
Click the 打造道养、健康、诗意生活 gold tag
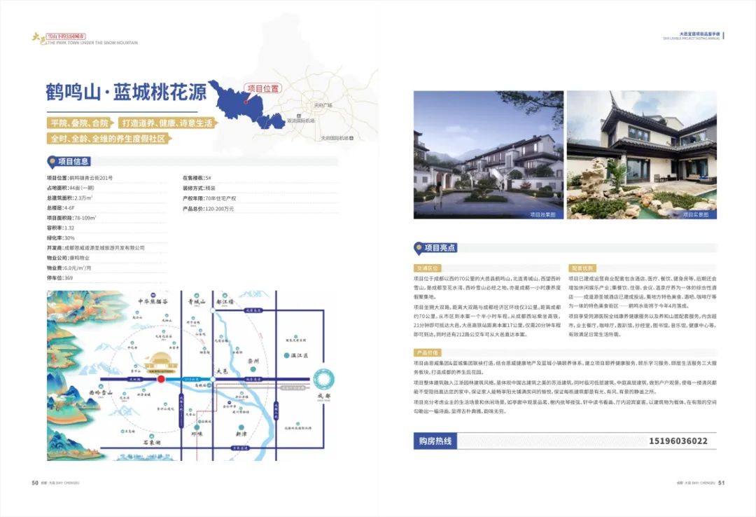point(167,123)
